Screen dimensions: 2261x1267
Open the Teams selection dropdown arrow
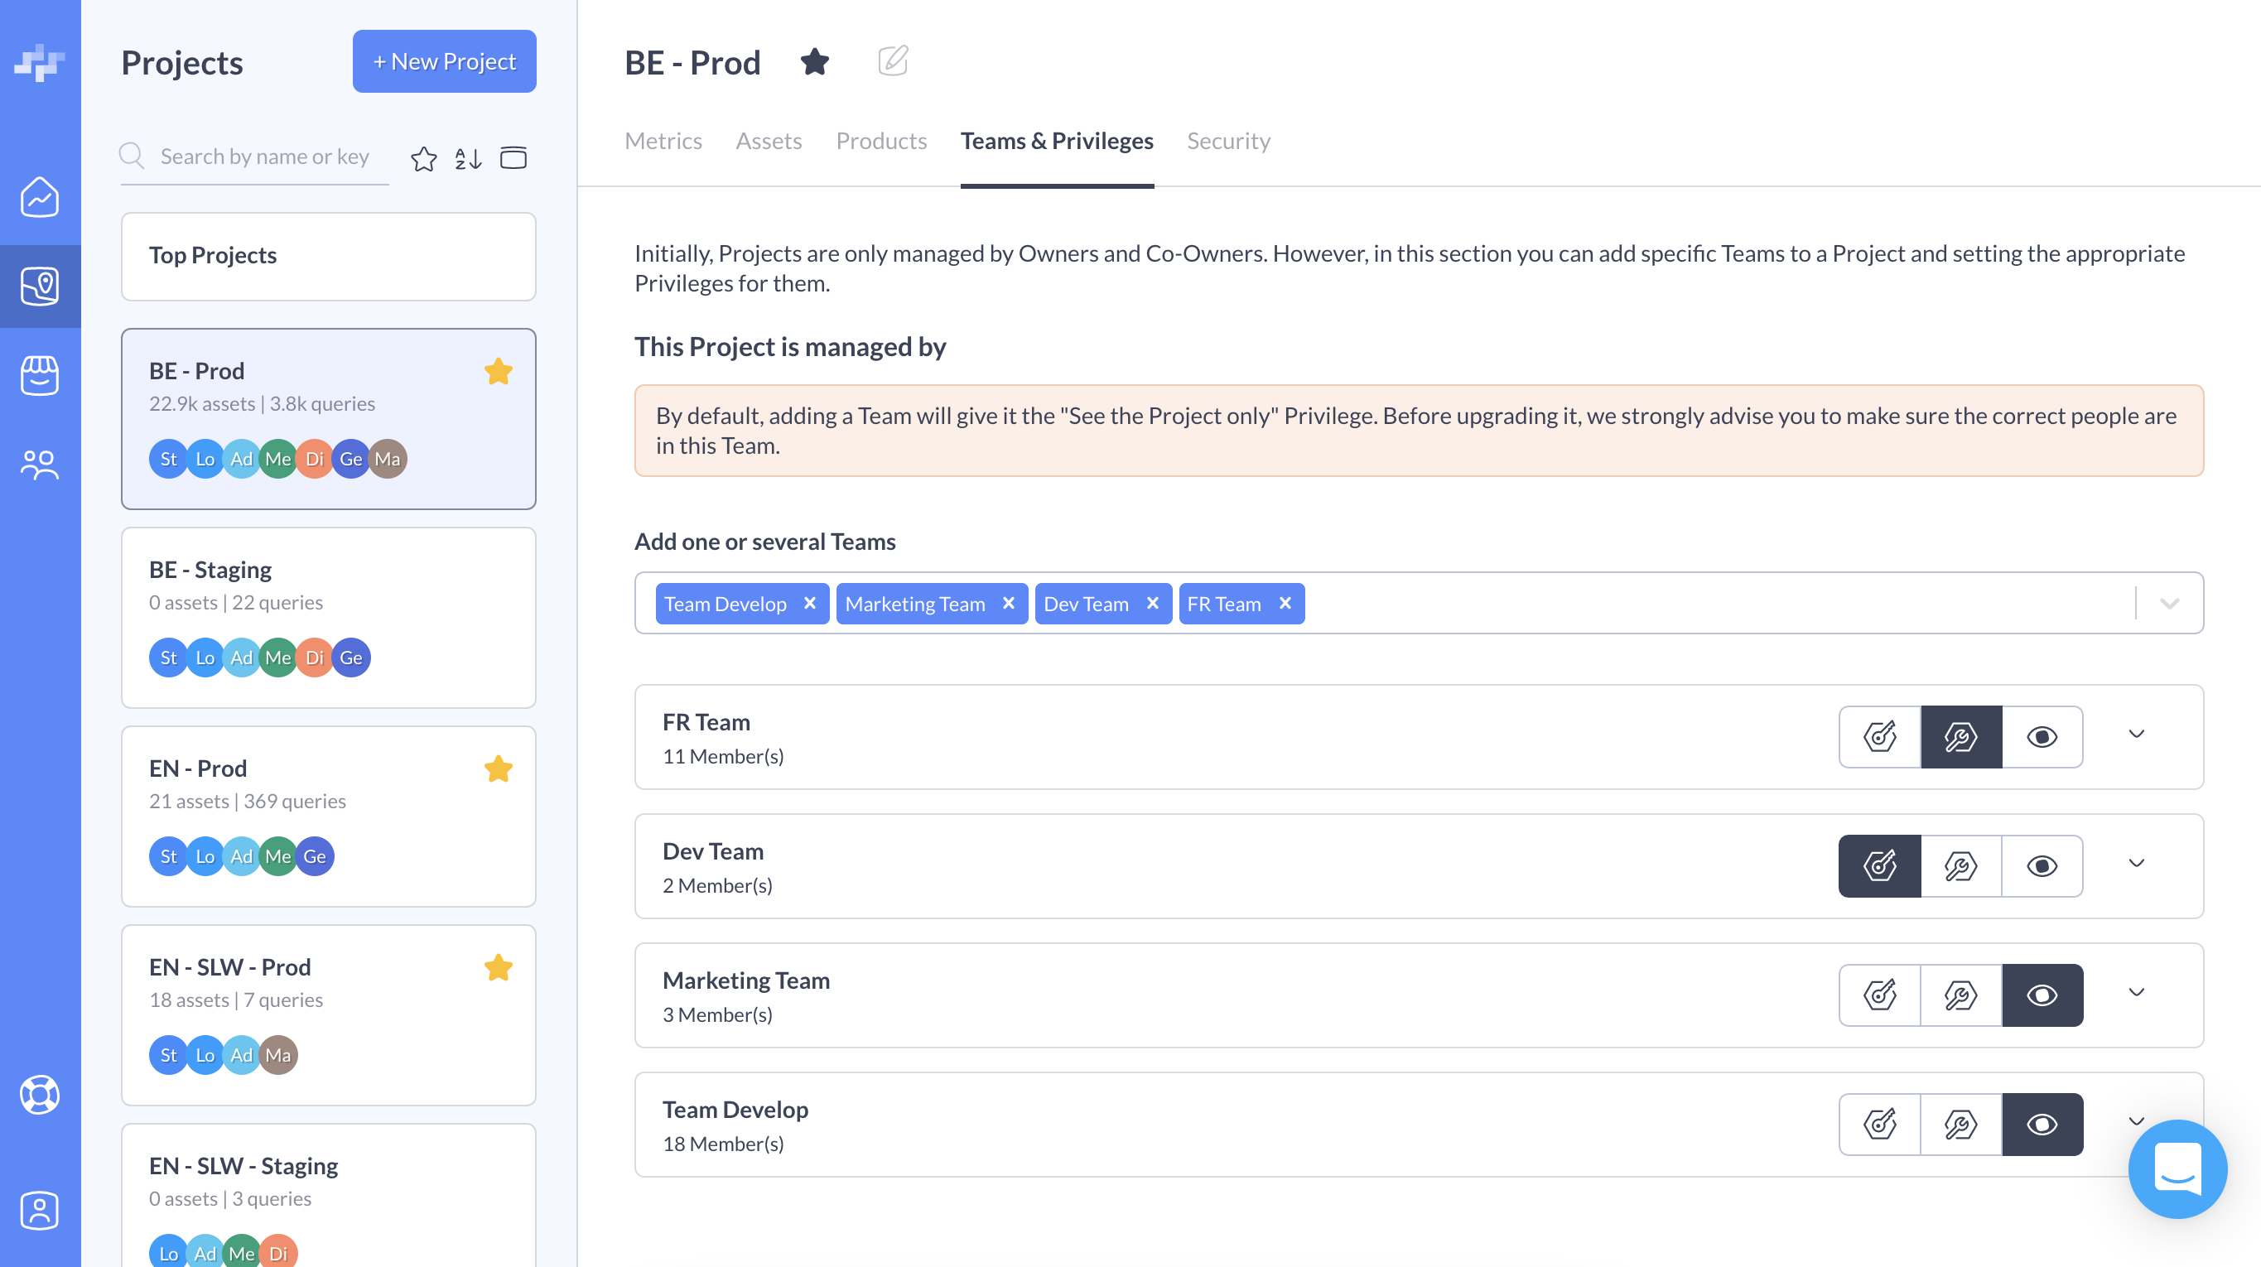(2169, 604)
